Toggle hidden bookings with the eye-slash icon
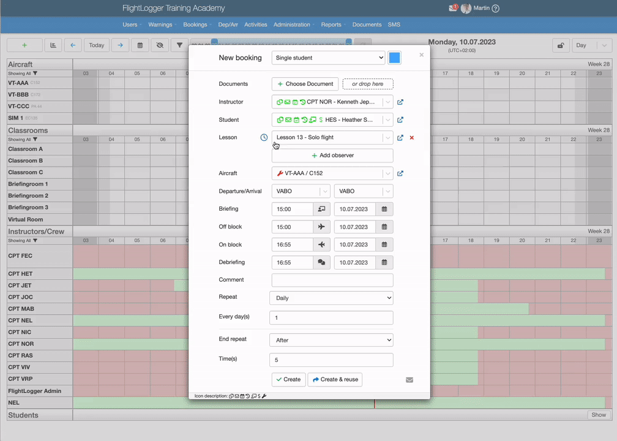The width and height of the screenshot is (617, 441). [x=159, y=45]
